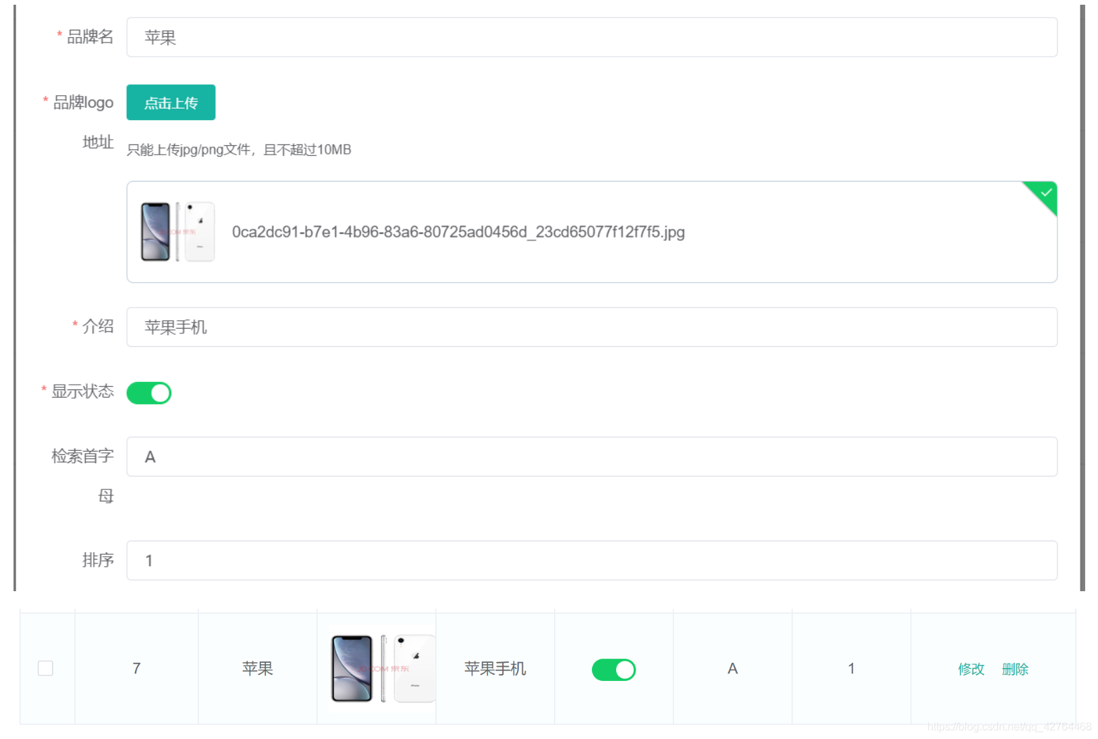Click the 介绍 input containing 苹果手机

point(592,327)
